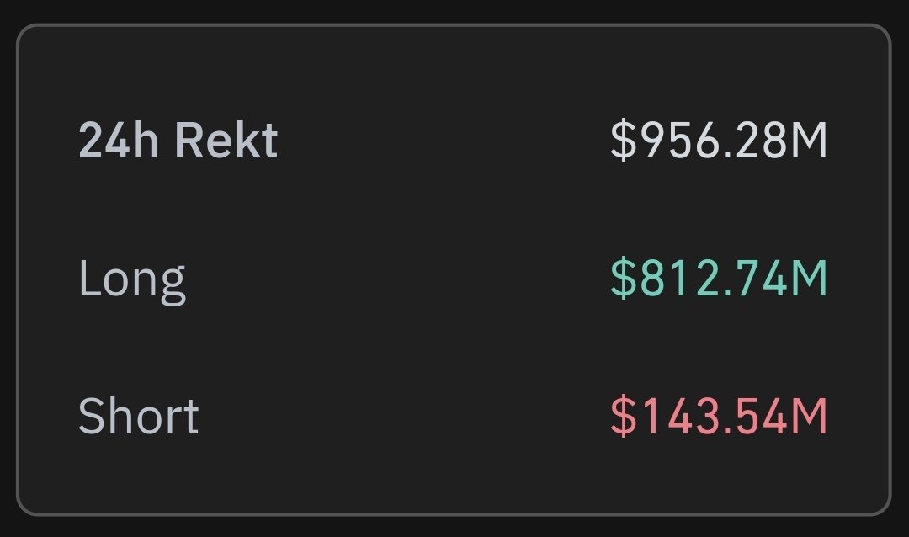Select the green $812.74M long value

click(719, 278)
